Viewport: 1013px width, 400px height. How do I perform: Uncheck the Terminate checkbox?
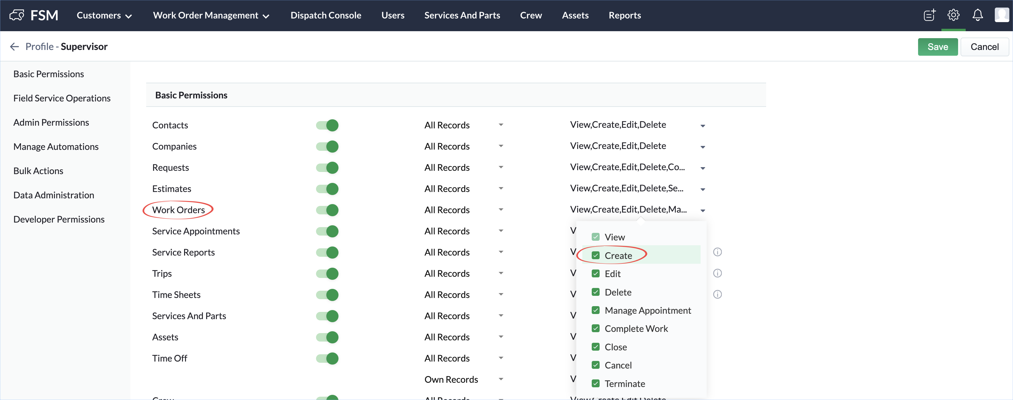pos(595,384)
